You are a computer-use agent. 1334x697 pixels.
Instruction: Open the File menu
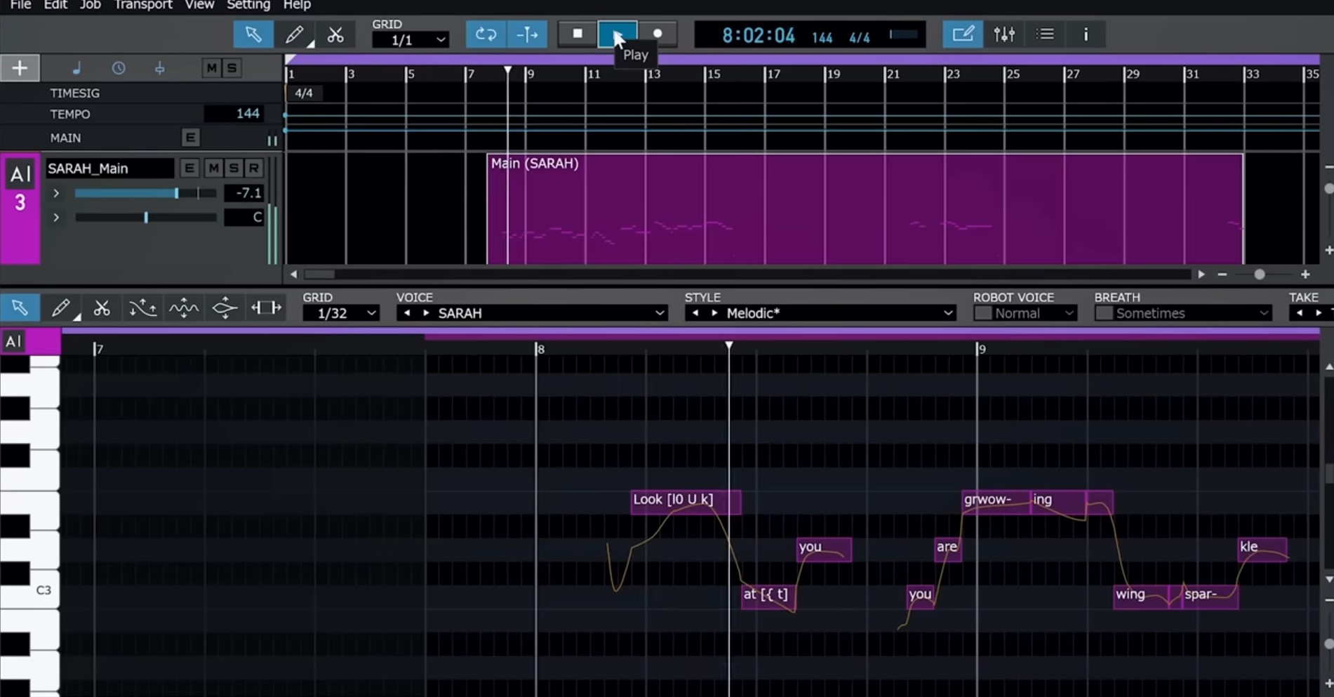[x=20, y=5]
